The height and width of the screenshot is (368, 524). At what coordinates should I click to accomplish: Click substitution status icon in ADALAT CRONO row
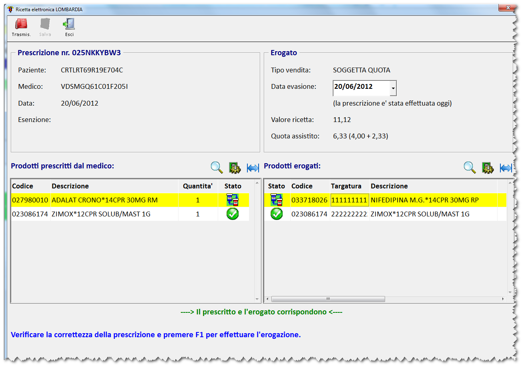pyautogui.click(x=233, y=200)
